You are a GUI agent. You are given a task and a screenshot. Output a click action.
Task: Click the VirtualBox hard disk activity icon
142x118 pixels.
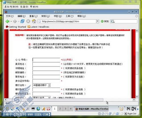coord(99,113)
